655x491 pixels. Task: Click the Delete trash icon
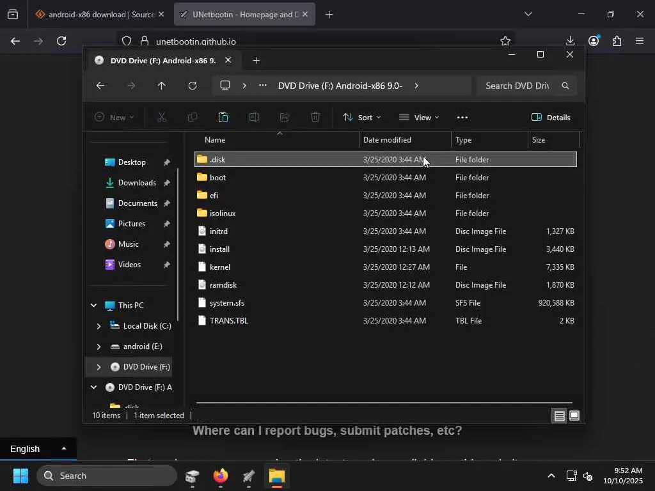315,118
